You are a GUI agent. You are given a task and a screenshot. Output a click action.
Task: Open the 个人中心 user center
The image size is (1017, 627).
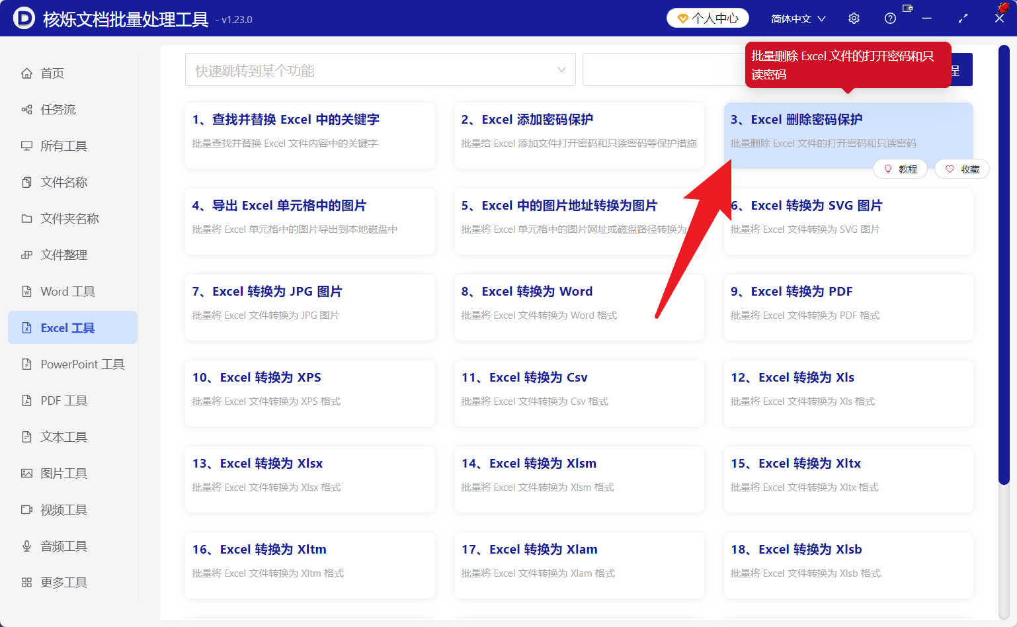[x=708, y=18]
